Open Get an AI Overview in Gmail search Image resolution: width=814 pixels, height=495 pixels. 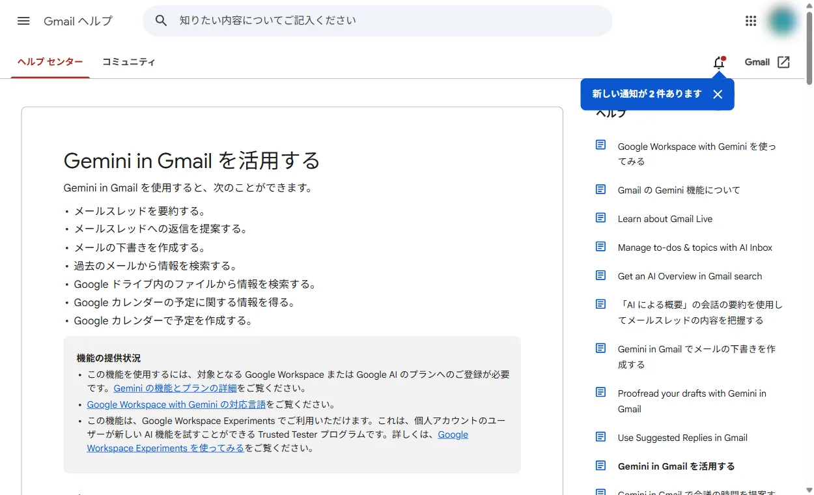pos(690,276)
